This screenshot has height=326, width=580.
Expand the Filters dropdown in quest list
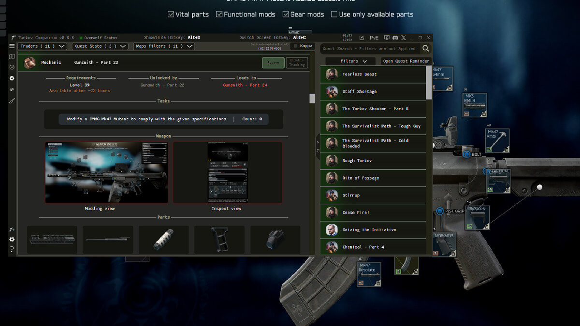(351, 61)
